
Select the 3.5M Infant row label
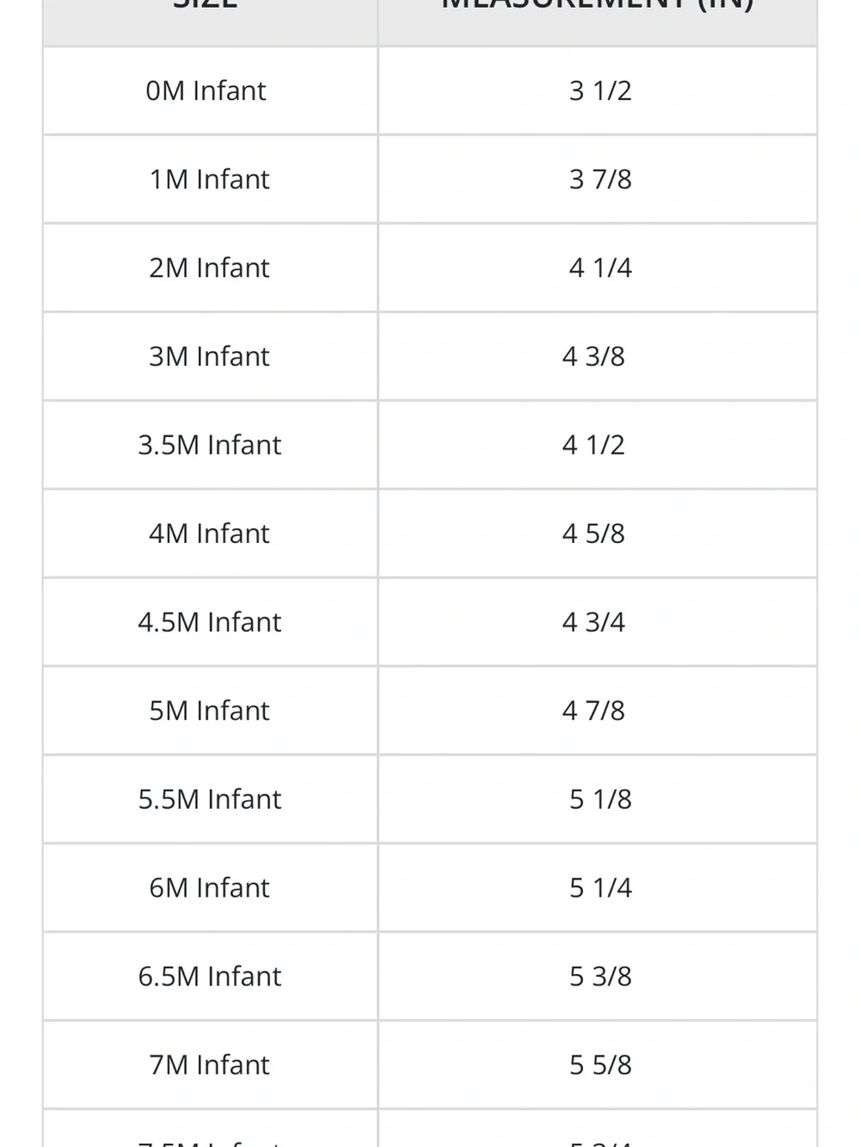pyautogui.click(x=209, y=445)
